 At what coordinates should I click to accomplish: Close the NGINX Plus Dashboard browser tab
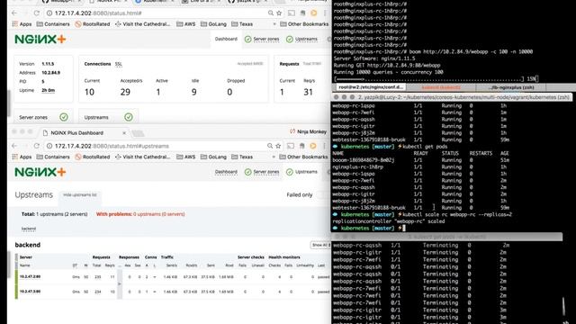[x=124, y=133]
